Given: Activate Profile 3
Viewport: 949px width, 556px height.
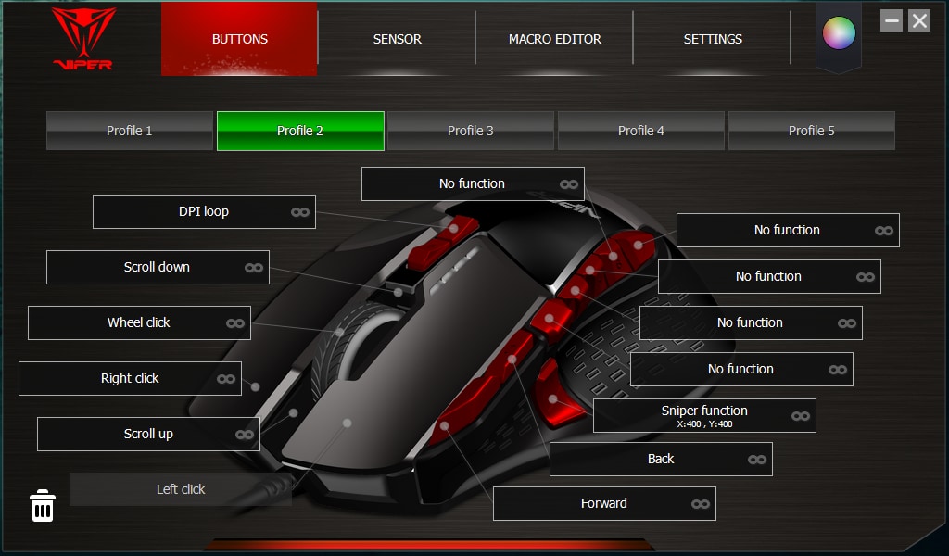Looking at the screenshot, I should click(x=471, y=131).
